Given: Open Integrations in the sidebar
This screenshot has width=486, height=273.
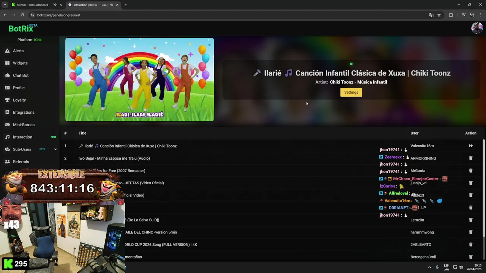Looking at the screenshot, I should (24, 112).
